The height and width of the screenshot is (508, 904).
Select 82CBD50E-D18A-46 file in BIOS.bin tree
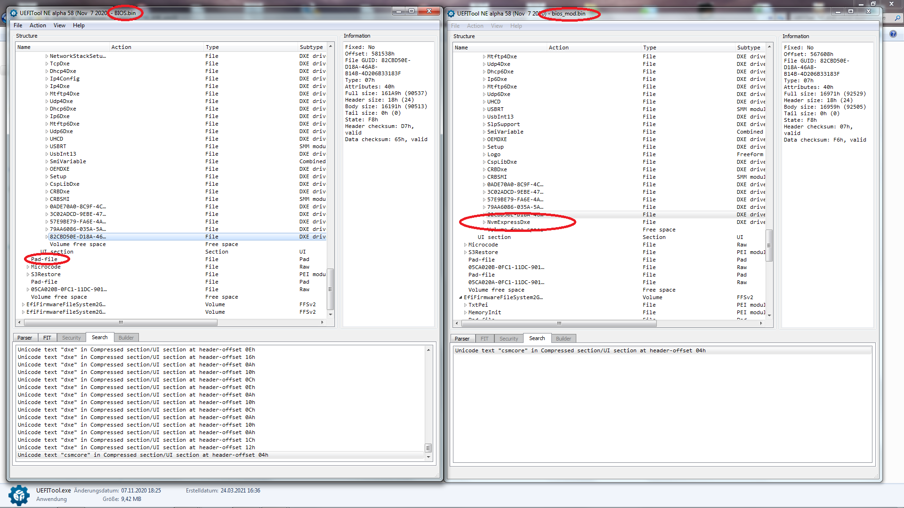(x=78, y=237)
